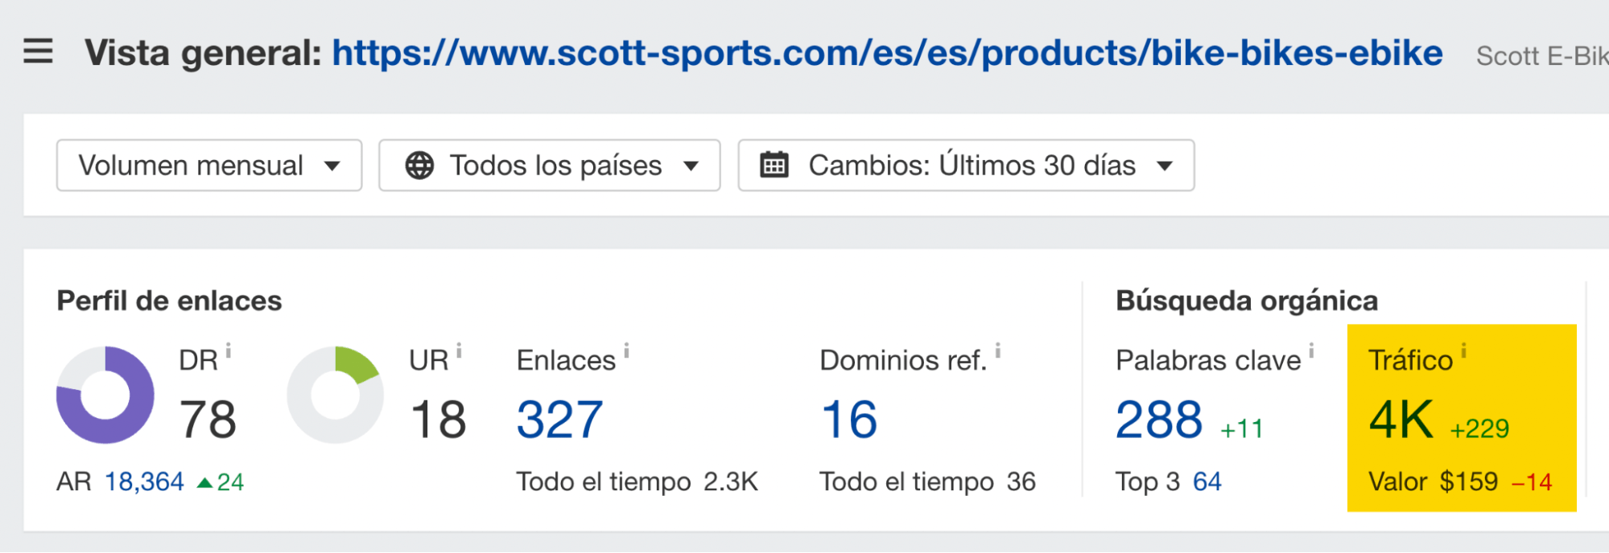Click the UR gauge chart
Viewport: 1609px width, 553px height.
tap(335, 395)
